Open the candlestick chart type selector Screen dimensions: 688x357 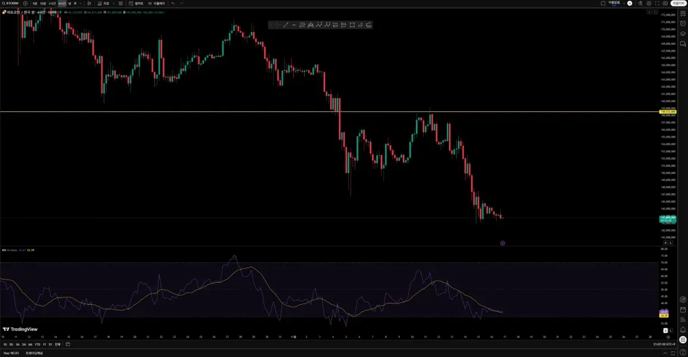pyautogui.click(x=89, y=3)
